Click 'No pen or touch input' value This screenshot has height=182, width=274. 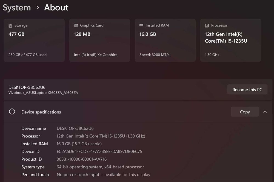point(104,175)
